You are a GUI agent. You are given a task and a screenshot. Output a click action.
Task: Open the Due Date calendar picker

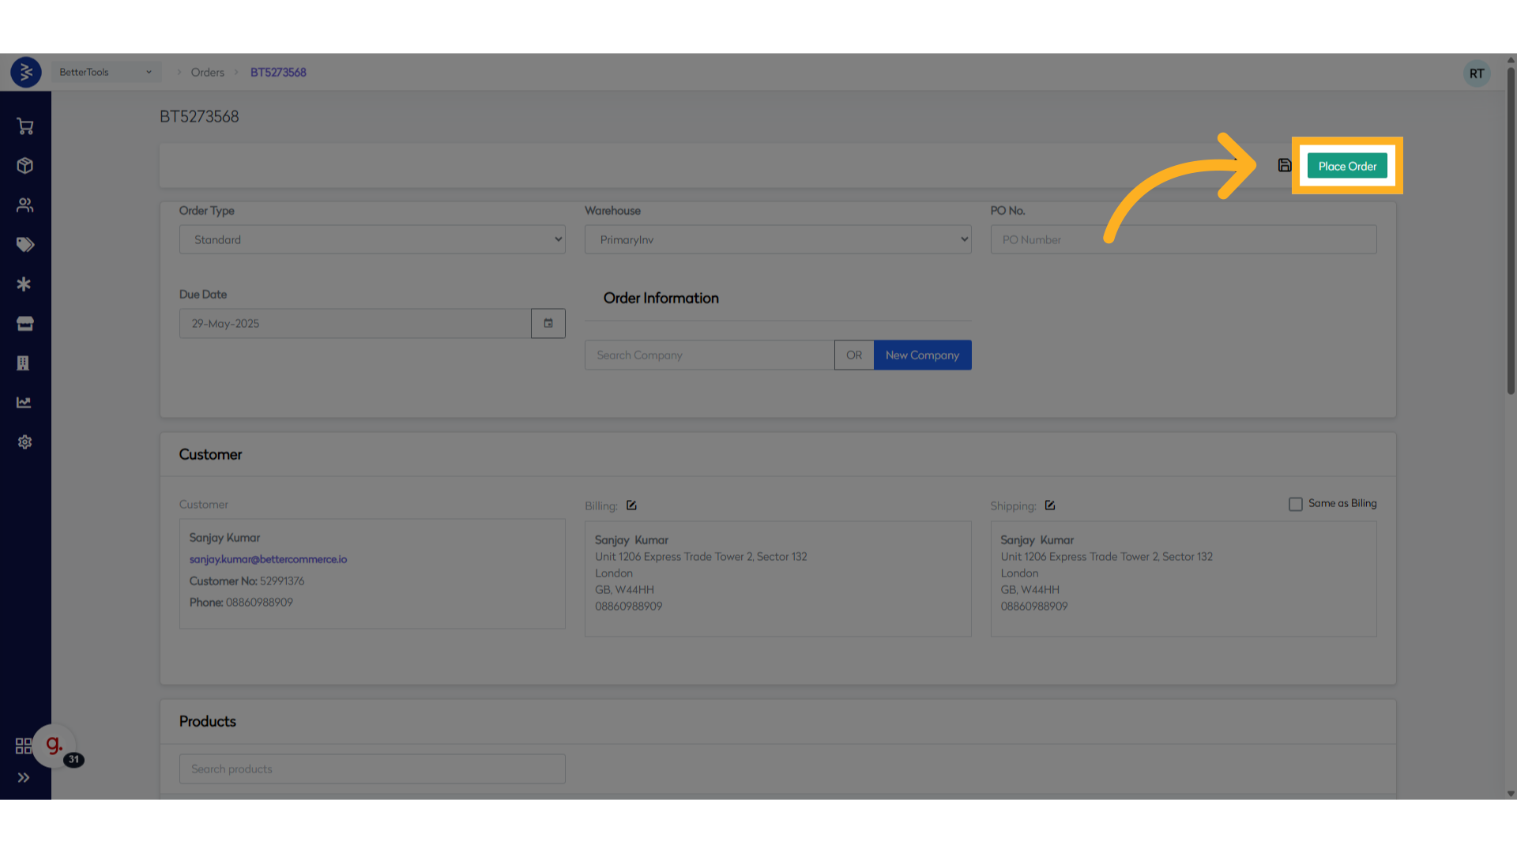point(548,323)
